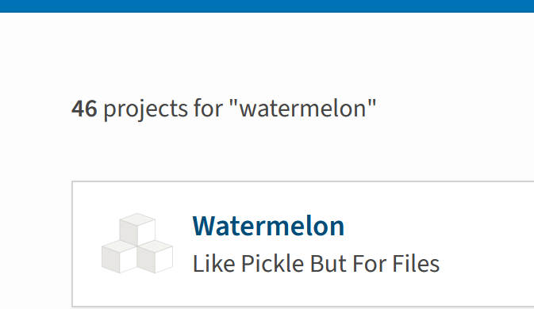Click the top border of Watermelon card
This screenshot has width=534, height=309.
(303, 181)
